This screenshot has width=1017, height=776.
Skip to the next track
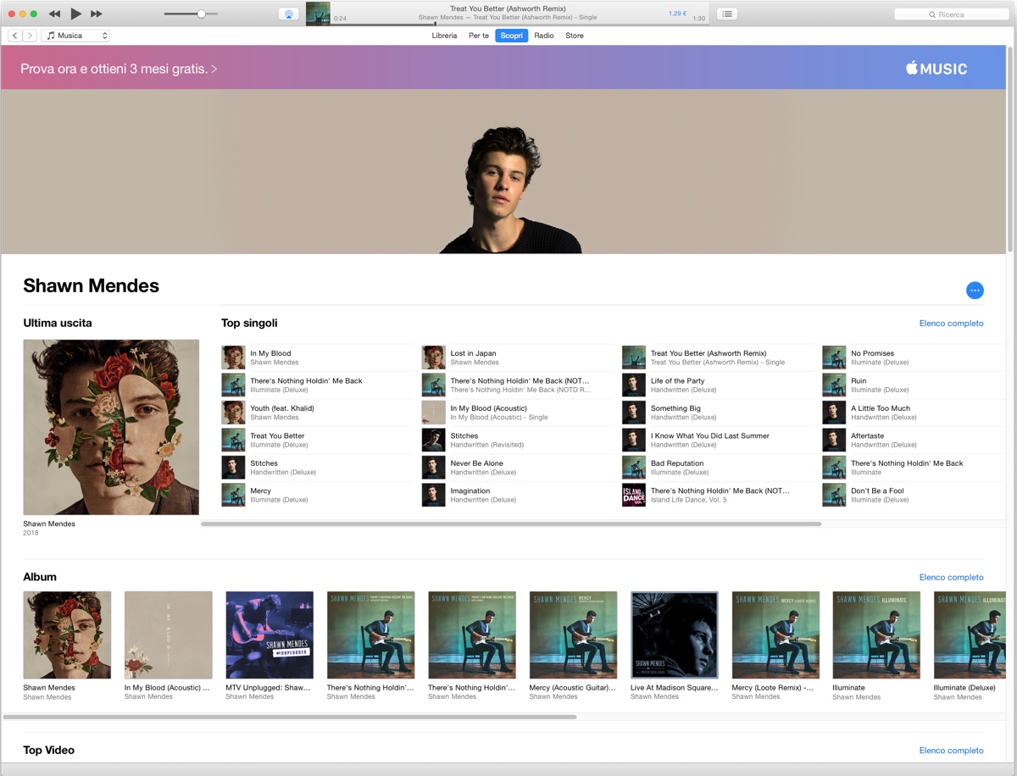96,14
